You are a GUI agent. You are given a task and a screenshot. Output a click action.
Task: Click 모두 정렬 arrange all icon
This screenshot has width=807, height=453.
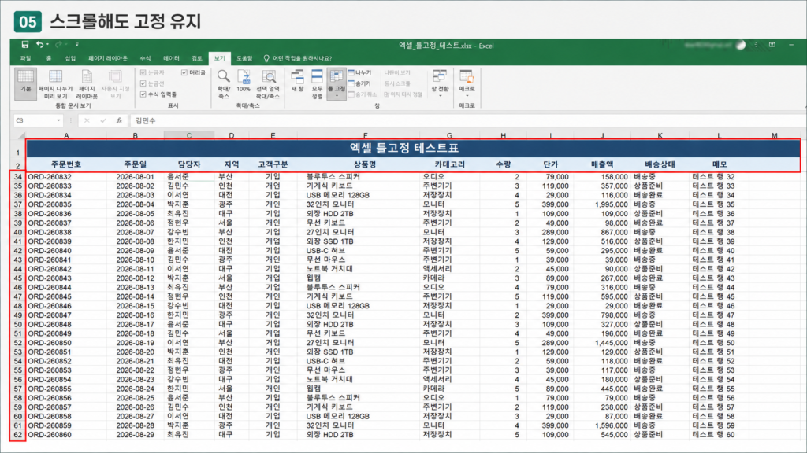coord(317,83)
